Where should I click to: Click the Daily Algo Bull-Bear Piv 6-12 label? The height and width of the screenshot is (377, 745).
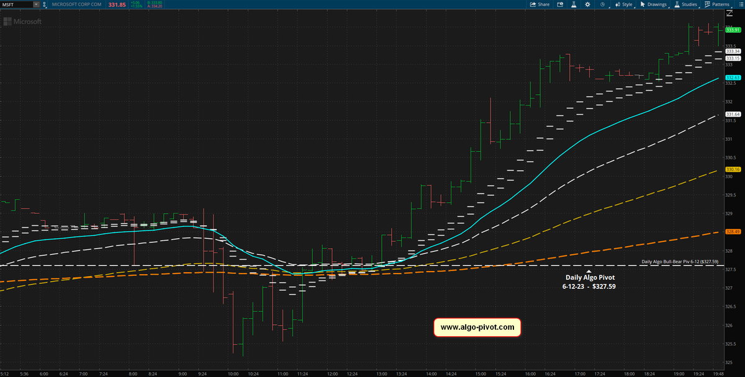coord(680,262)
